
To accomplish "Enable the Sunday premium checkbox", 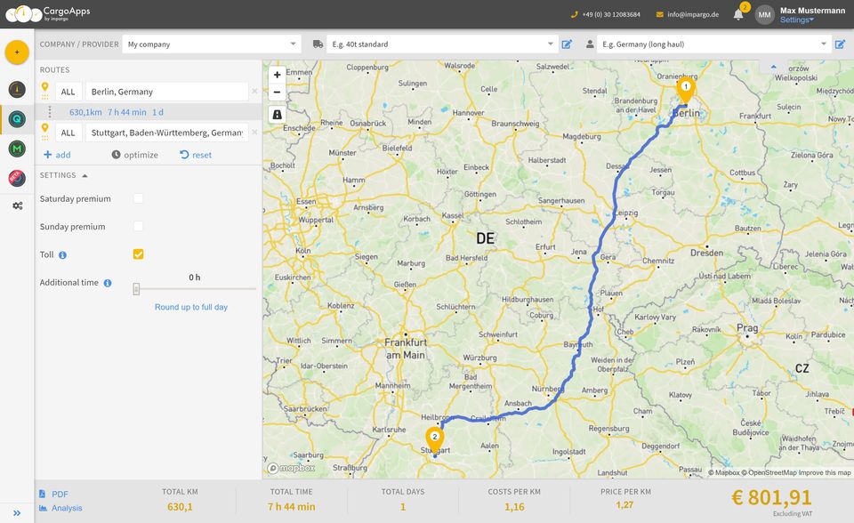I will coord(139,226).
